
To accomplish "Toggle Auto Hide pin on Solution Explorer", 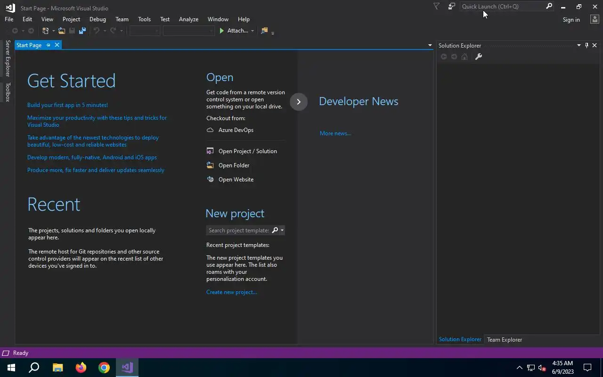I will point(587,45).
